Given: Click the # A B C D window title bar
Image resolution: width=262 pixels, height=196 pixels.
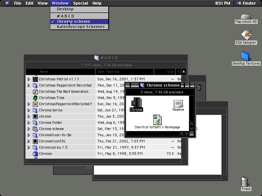Looking at the screenshot, I should click(106, 58).
